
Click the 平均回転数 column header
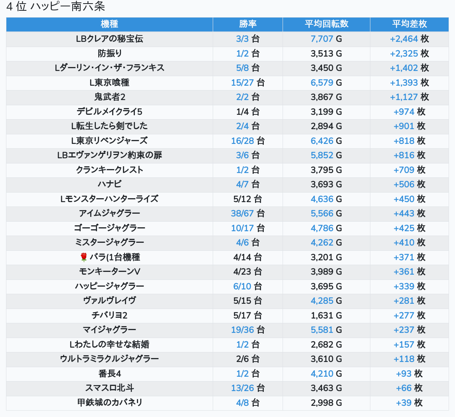[x=326, y=24]
